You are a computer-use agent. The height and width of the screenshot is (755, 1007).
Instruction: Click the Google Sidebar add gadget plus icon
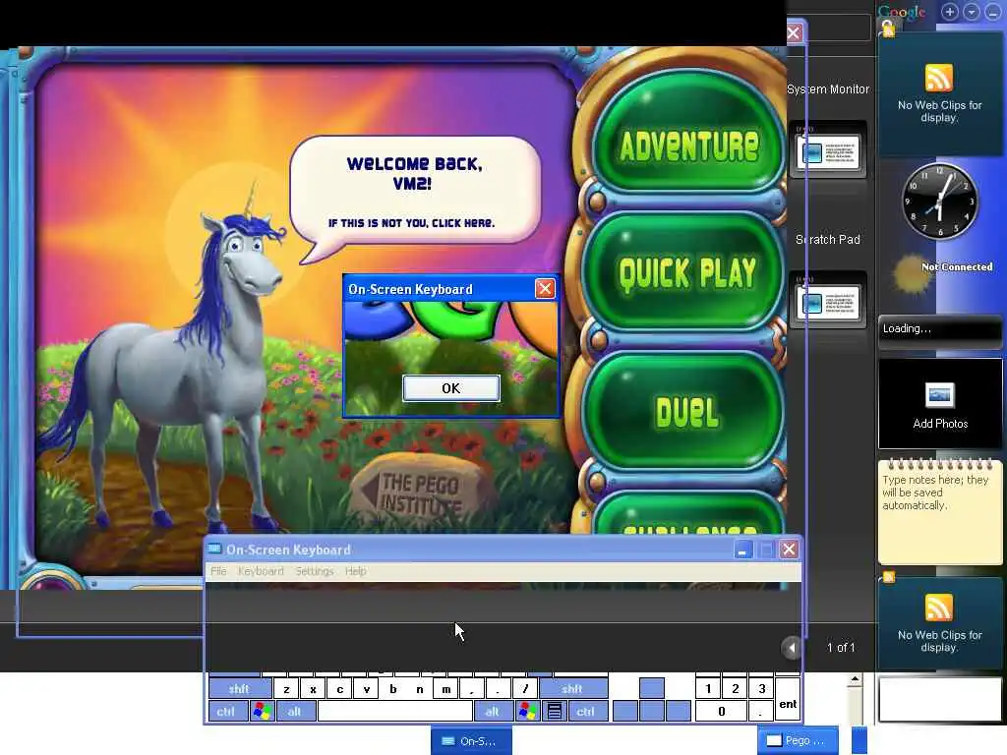pos(950,12)
